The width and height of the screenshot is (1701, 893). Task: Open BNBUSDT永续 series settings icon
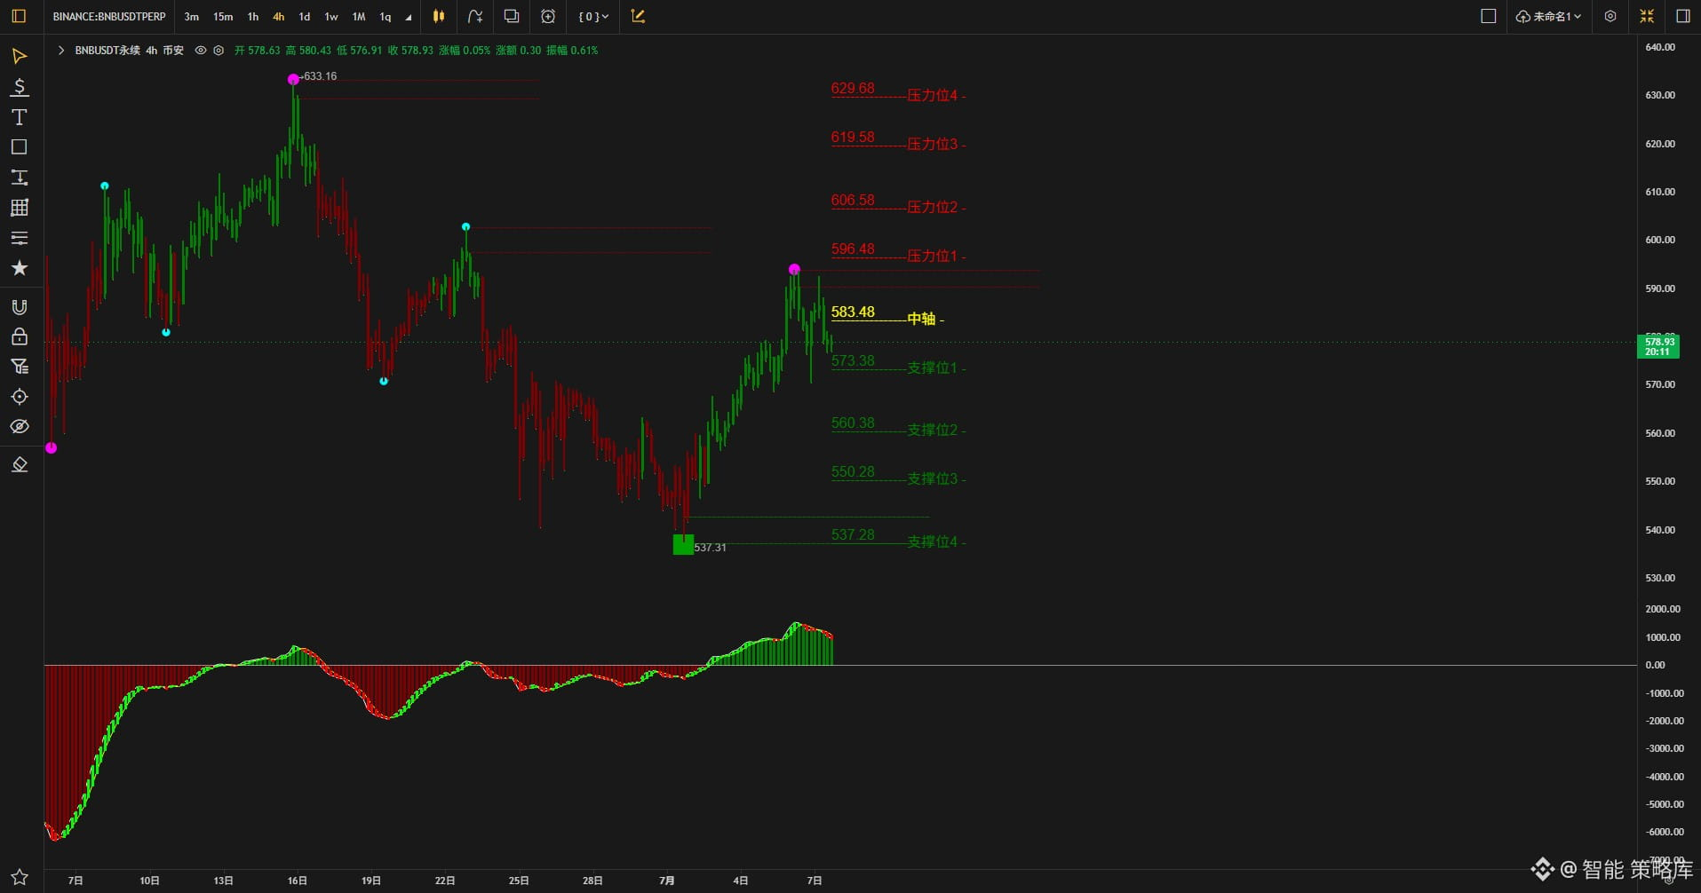pos(219,51)
